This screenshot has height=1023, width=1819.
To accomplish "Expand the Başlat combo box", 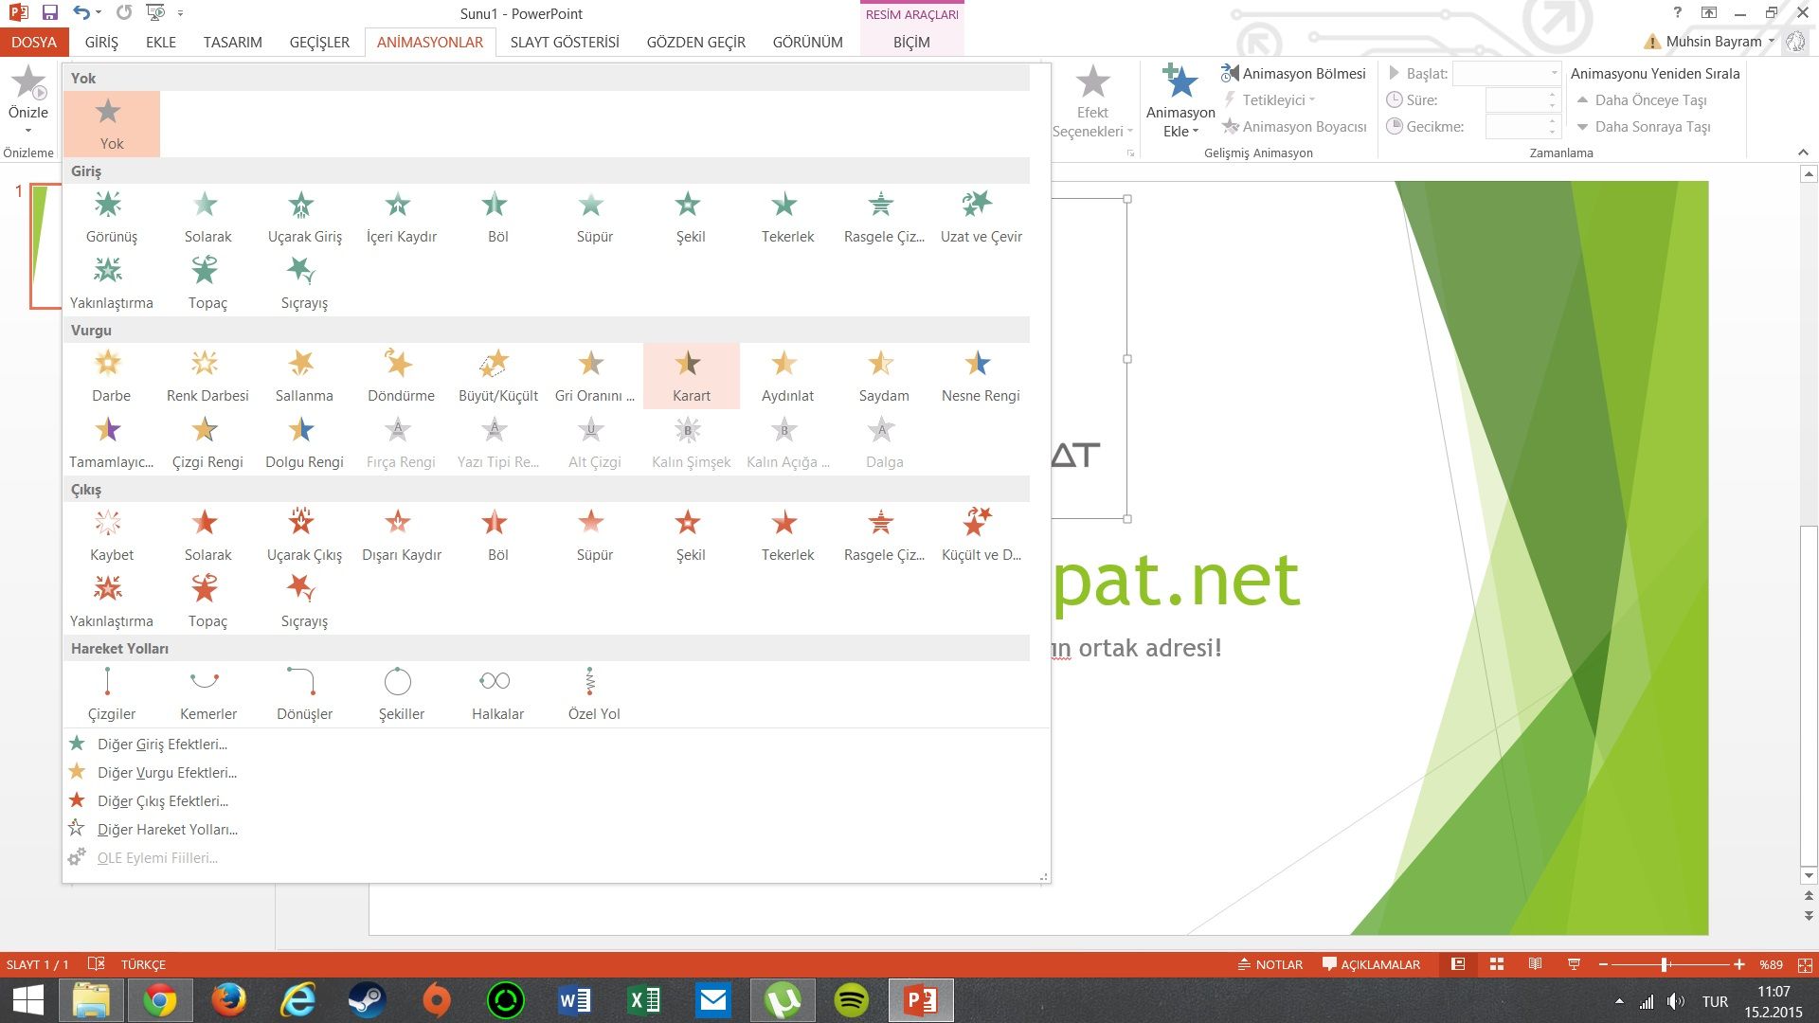I will 1554,73.
